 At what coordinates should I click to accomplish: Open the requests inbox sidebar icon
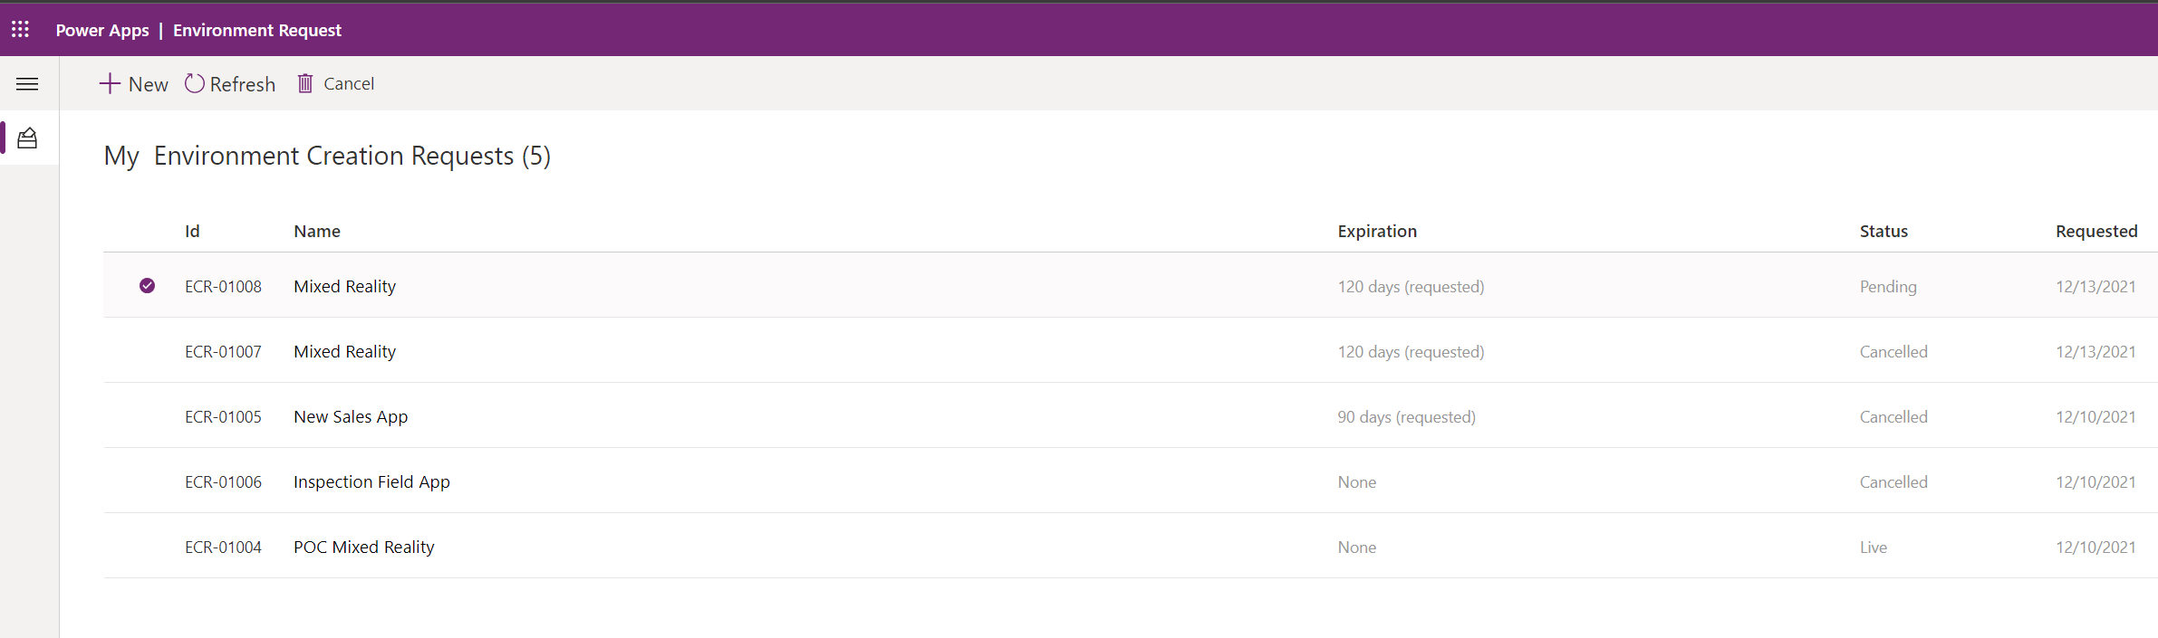coord(27,138)
